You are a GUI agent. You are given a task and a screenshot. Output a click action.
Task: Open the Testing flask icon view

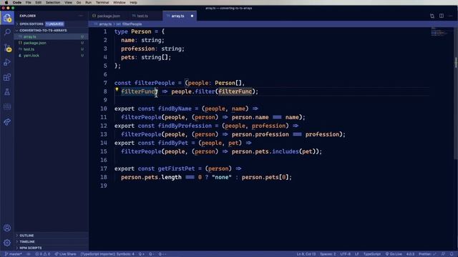7,92
